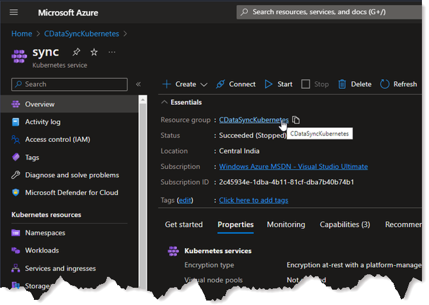The width and height of the screenshot is (429, 305).
Task: Select the Get started tab
Action: point(184,224)
